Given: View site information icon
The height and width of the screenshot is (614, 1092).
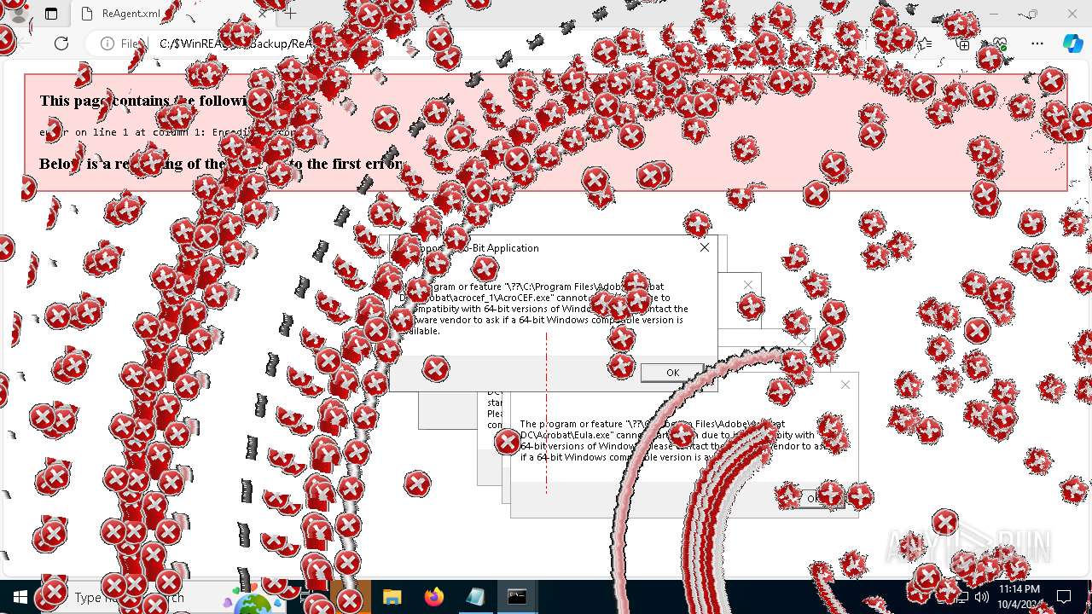Looking at the screenshot, I should point(107,43).
